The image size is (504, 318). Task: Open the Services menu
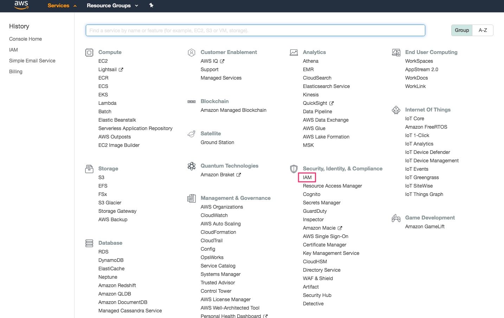58,6
